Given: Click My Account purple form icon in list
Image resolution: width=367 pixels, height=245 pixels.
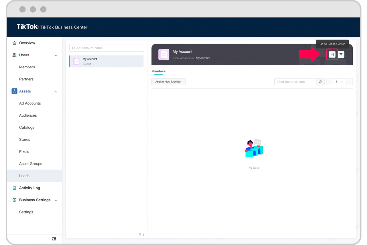Looking at the screenshot, I should [x=76, y=61].
